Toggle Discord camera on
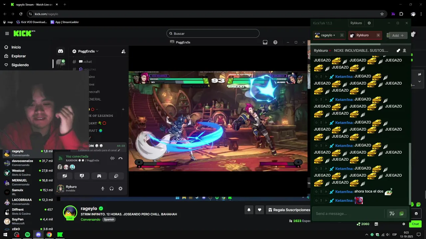This screenshot has height=239, width=426. [65, 176]
